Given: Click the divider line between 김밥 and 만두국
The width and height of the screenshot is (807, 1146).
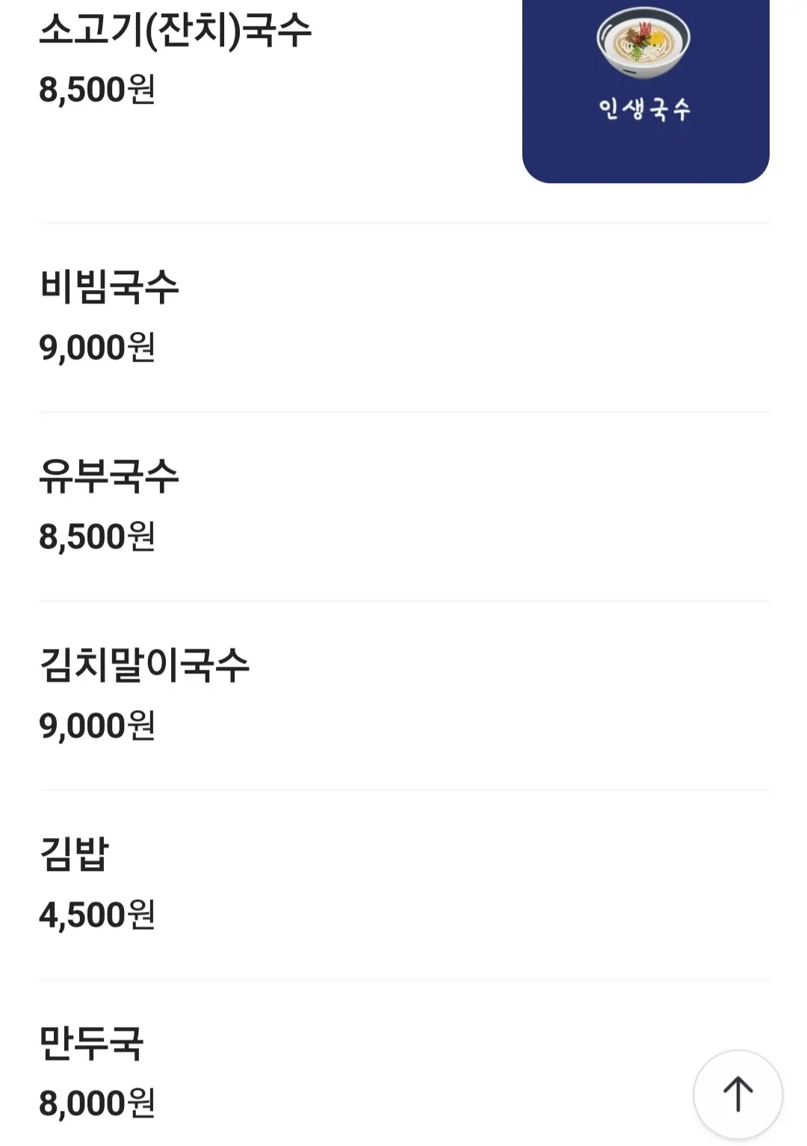Looking at the screenshot, I should 403,979.
